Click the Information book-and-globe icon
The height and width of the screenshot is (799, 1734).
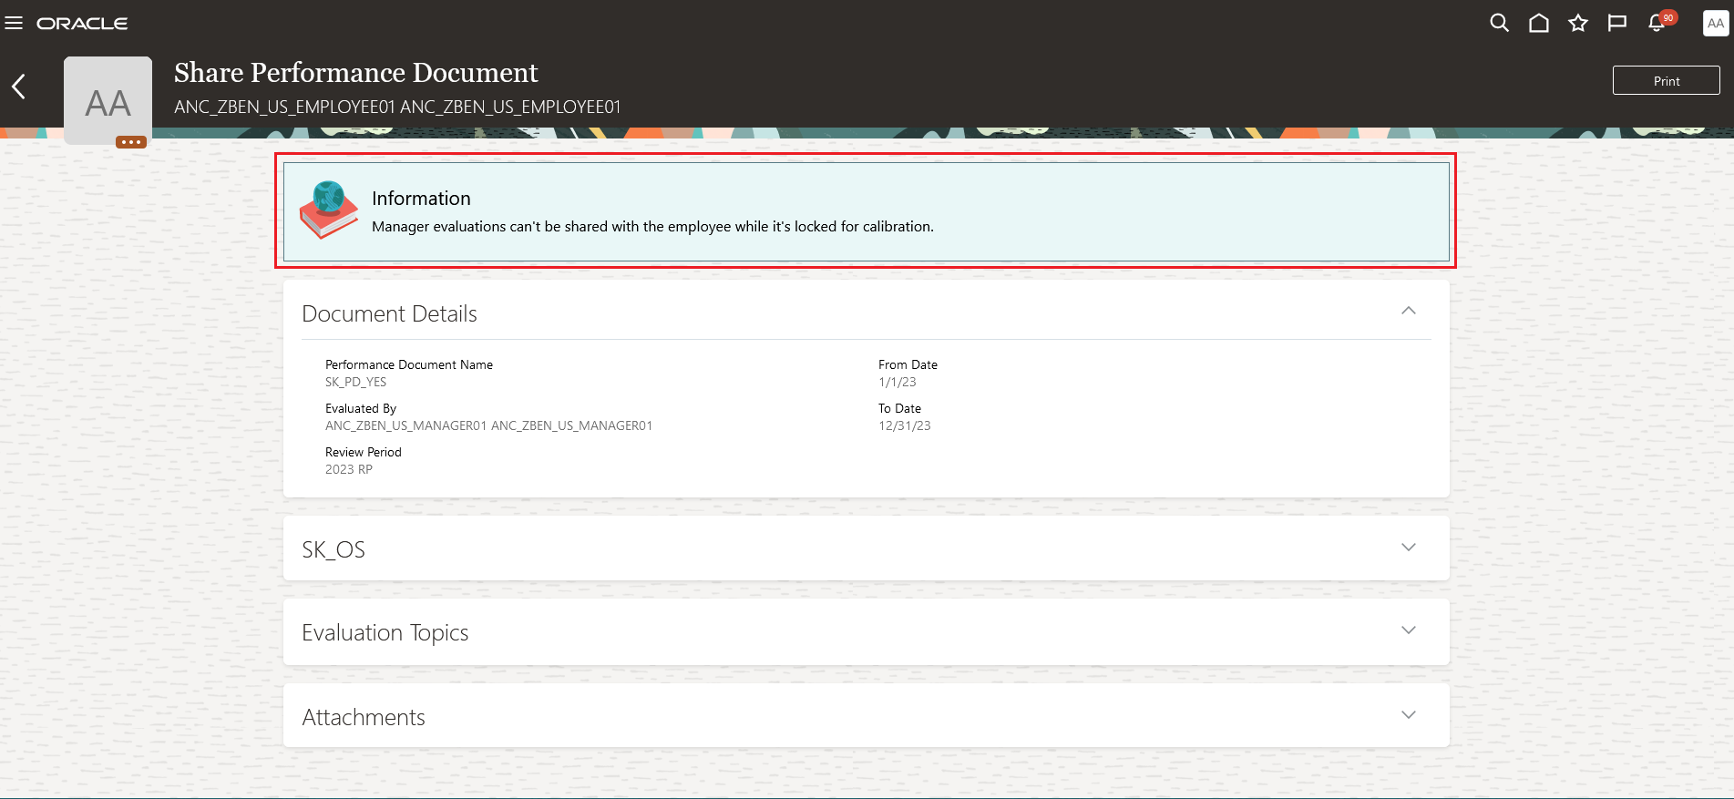coord(329,210)
